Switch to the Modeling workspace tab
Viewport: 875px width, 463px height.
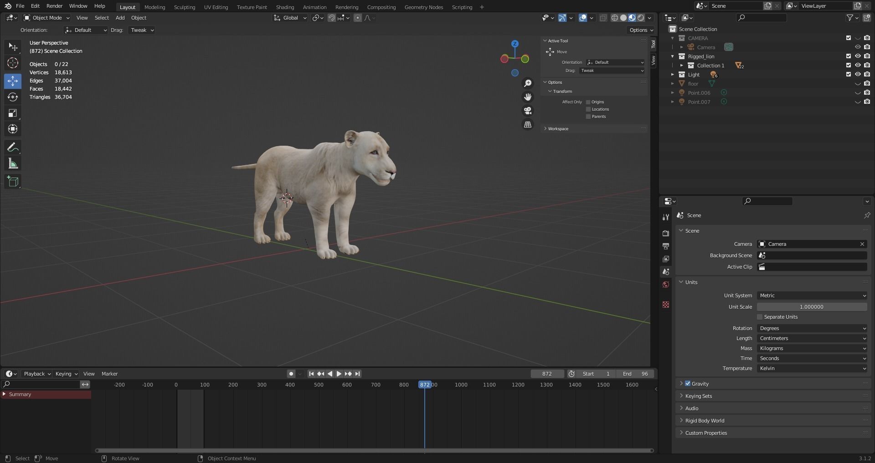(154, 7)
